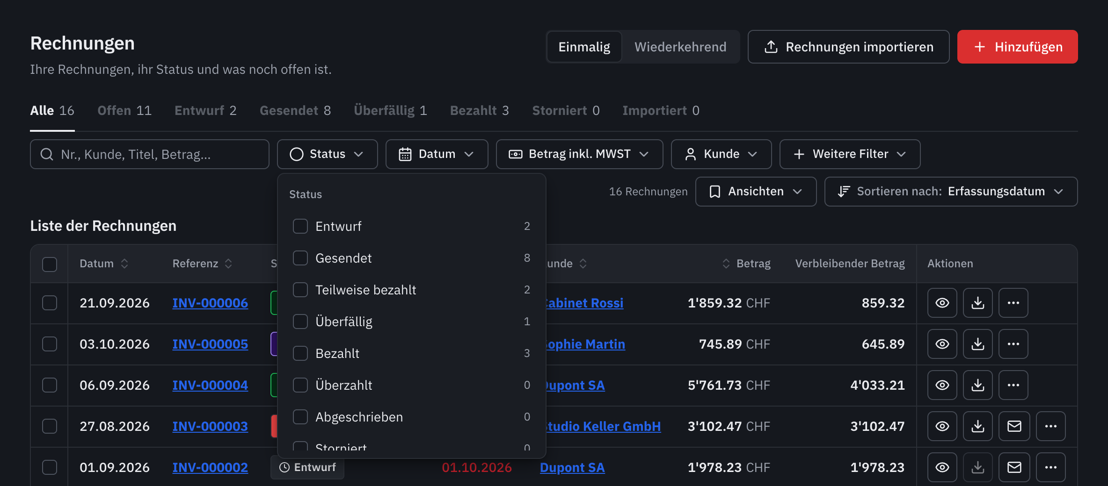Select the Wiederkehrend invoice type
This screenshot has height=486, width=1108.
pos(680,47)
